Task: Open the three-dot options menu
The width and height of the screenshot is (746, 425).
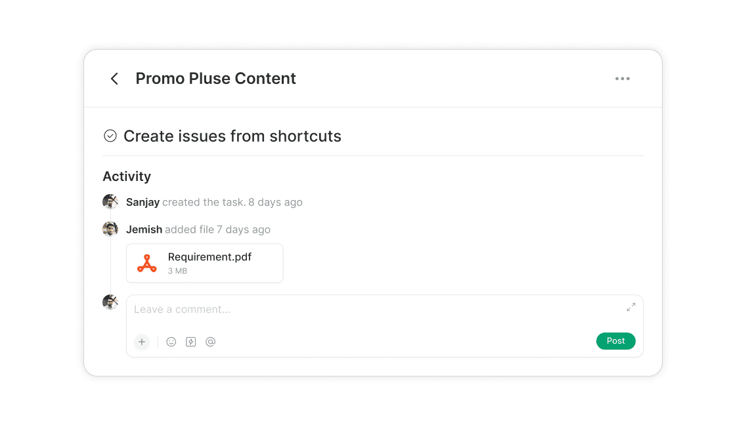Action: (x=622, y=78)
